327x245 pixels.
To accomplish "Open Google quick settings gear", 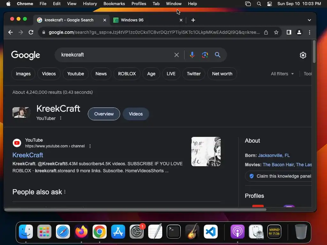I will pyautogui.click(x=303, y=55).
